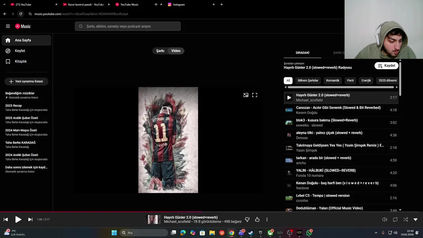Viewport: 423px width, 238px height.
Task: Save the queue with the Kaydet button
Action: 386,65
